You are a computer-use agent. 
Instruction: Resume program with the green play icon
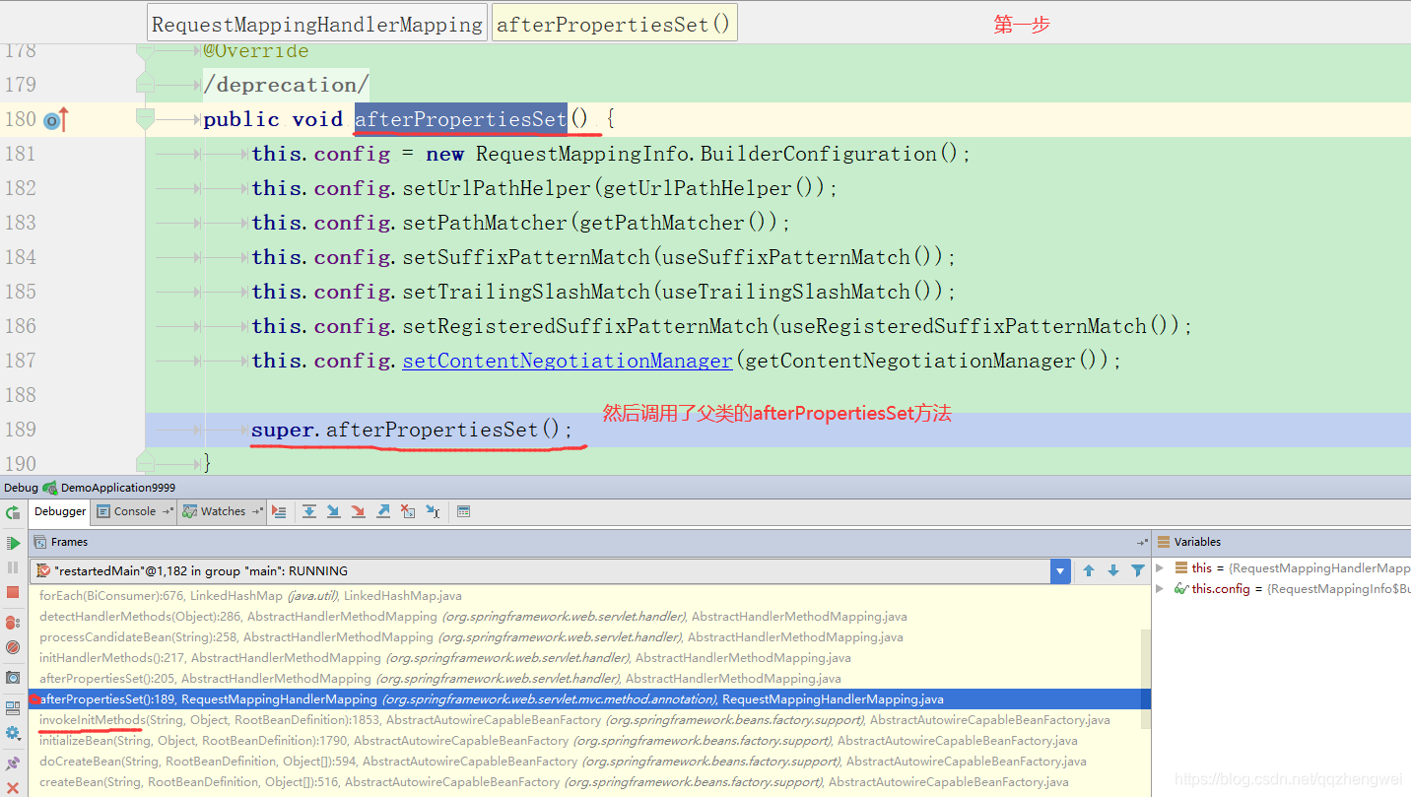(x=13, y=543)
